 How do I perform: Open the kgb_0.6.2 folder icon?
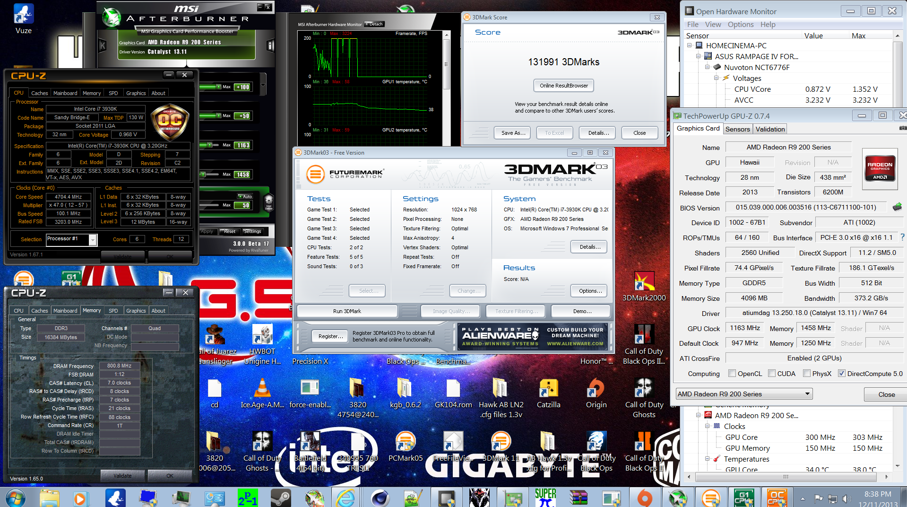[x=406, y=393]
